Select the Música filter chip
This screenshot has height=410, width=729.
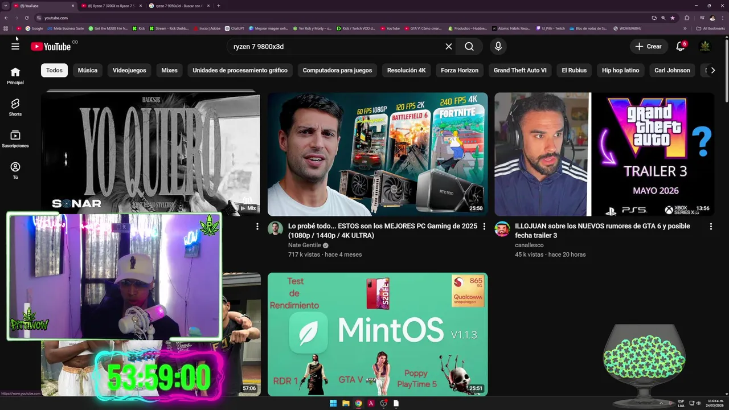(88, 70)
